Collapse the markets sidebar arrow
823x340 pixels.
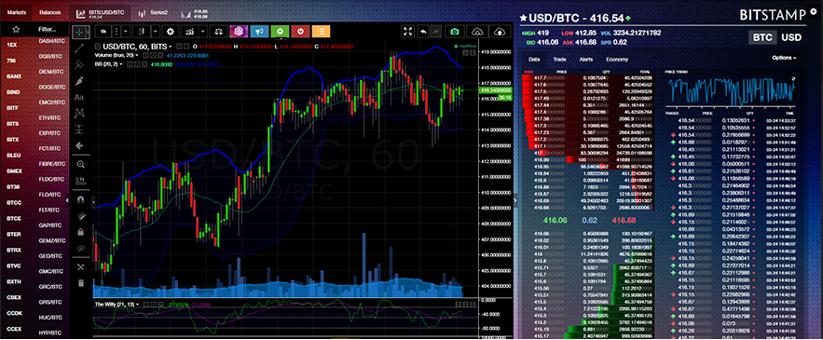coord(67,200)
